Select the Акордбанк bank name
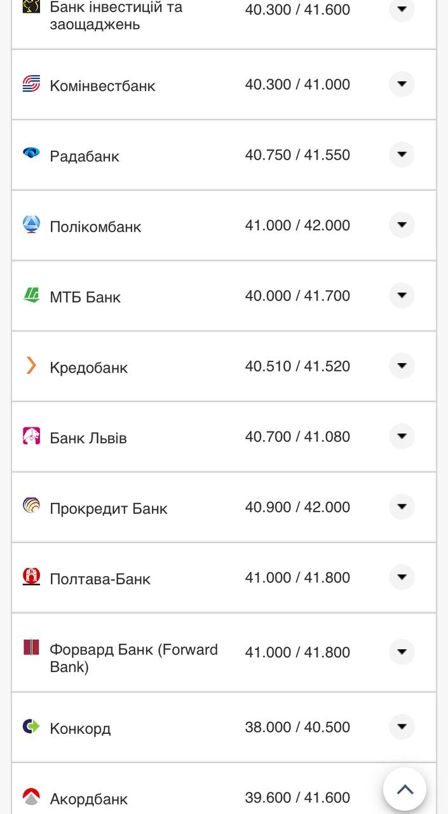The height and width of the screenshot is (814, 448). pyautogui.click(x=88, y=799)
